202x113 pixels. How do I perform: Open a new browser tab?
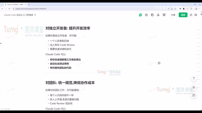click(29, 4)
